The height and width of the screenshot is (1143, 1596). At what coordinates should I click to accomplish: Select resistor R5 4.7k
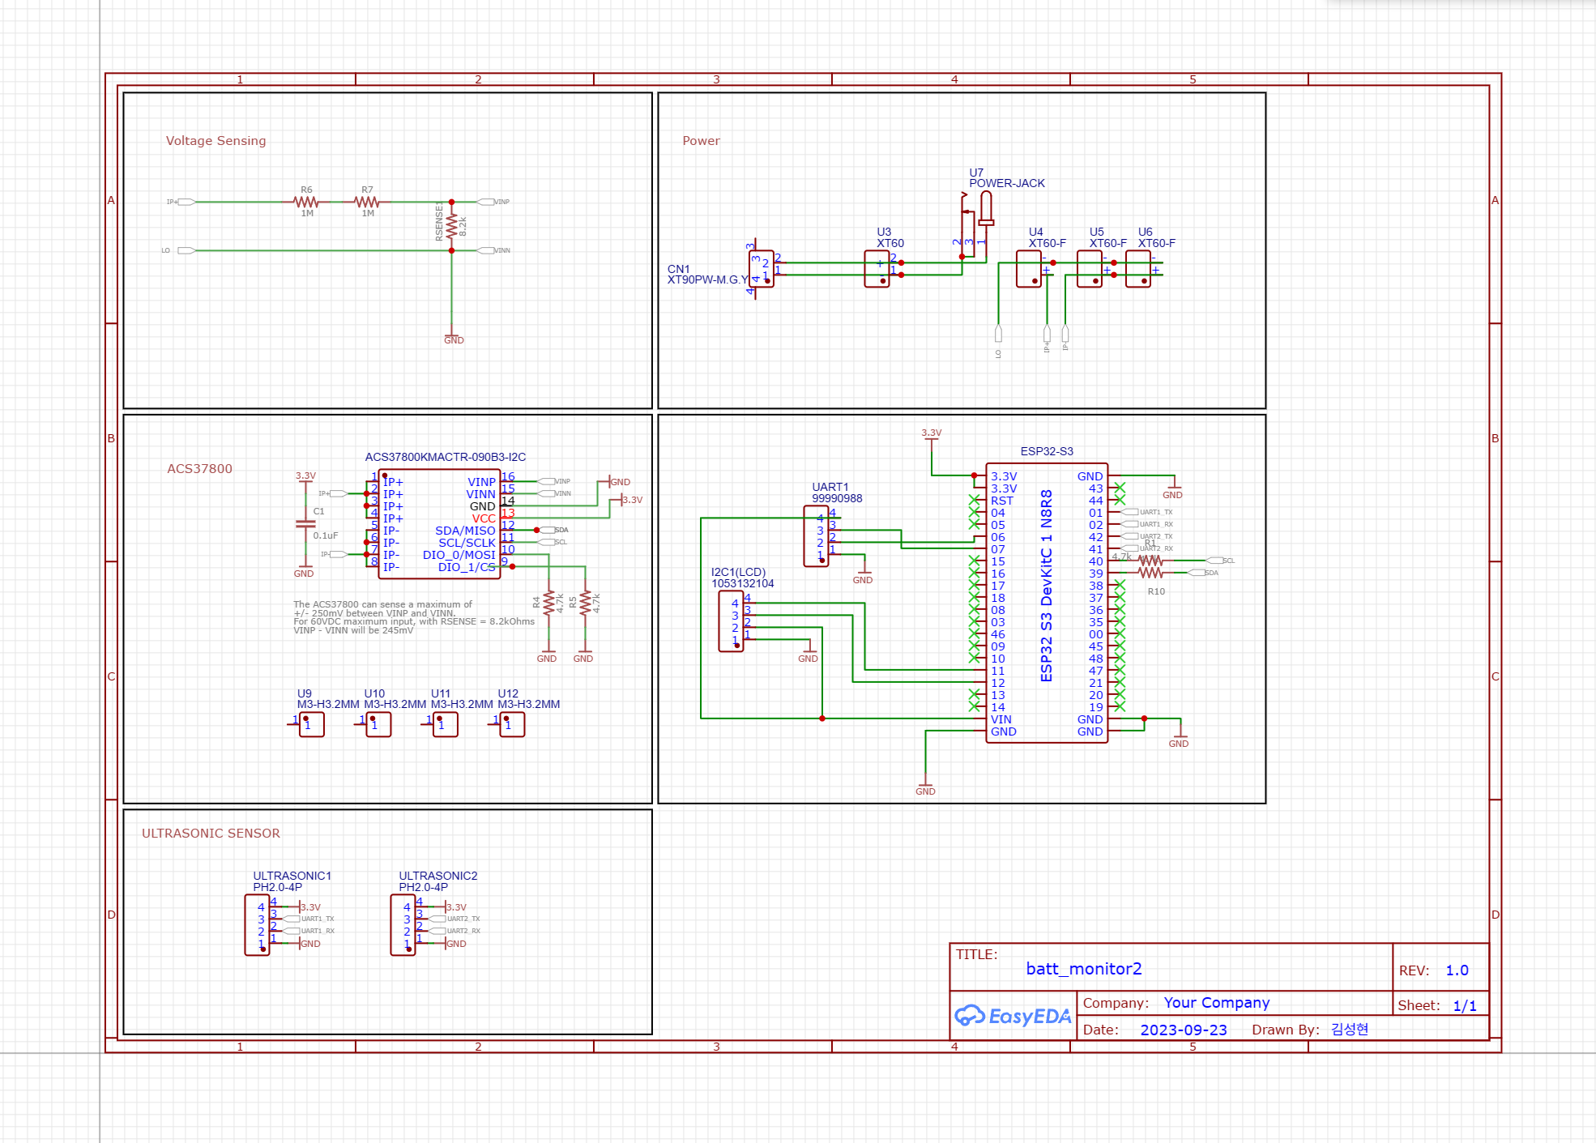pyautogui.click(x=585, y=602)
